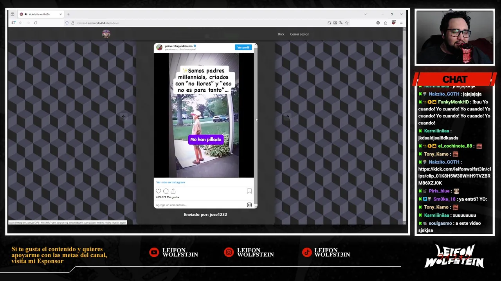This screenshot has height=281, width=501.
Task: Click the red shield extension icon in toolbar
Action: [393, 23]
